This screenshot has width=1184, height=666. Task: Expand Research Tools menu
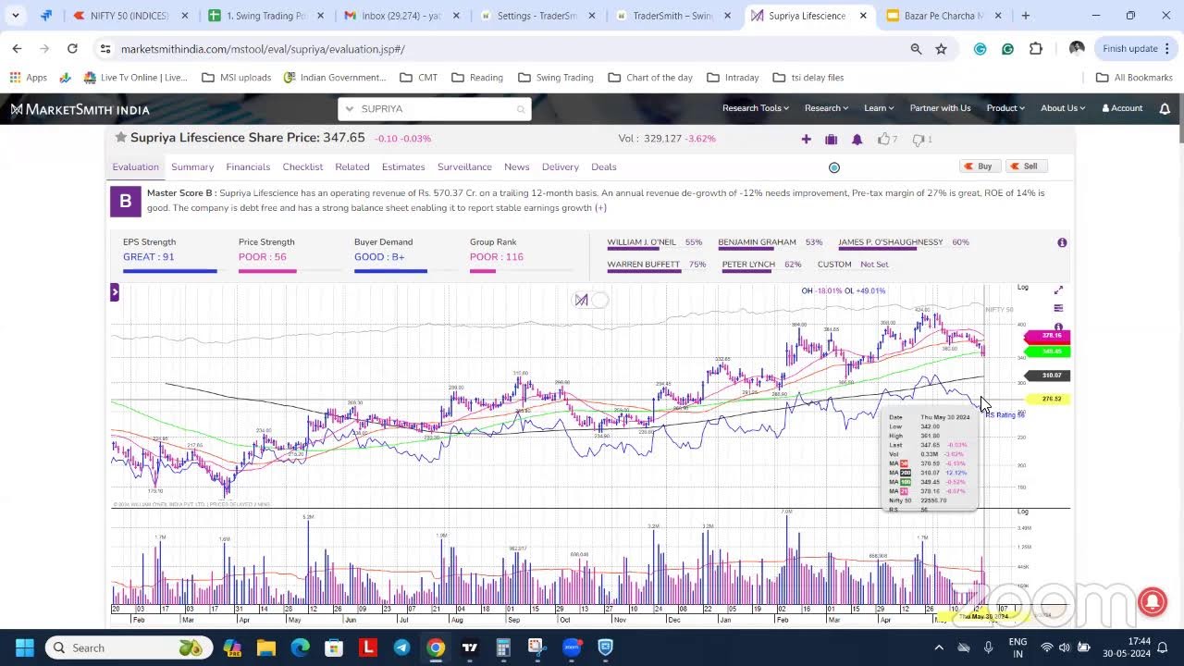pyautogui.click(x=756, y=108)
